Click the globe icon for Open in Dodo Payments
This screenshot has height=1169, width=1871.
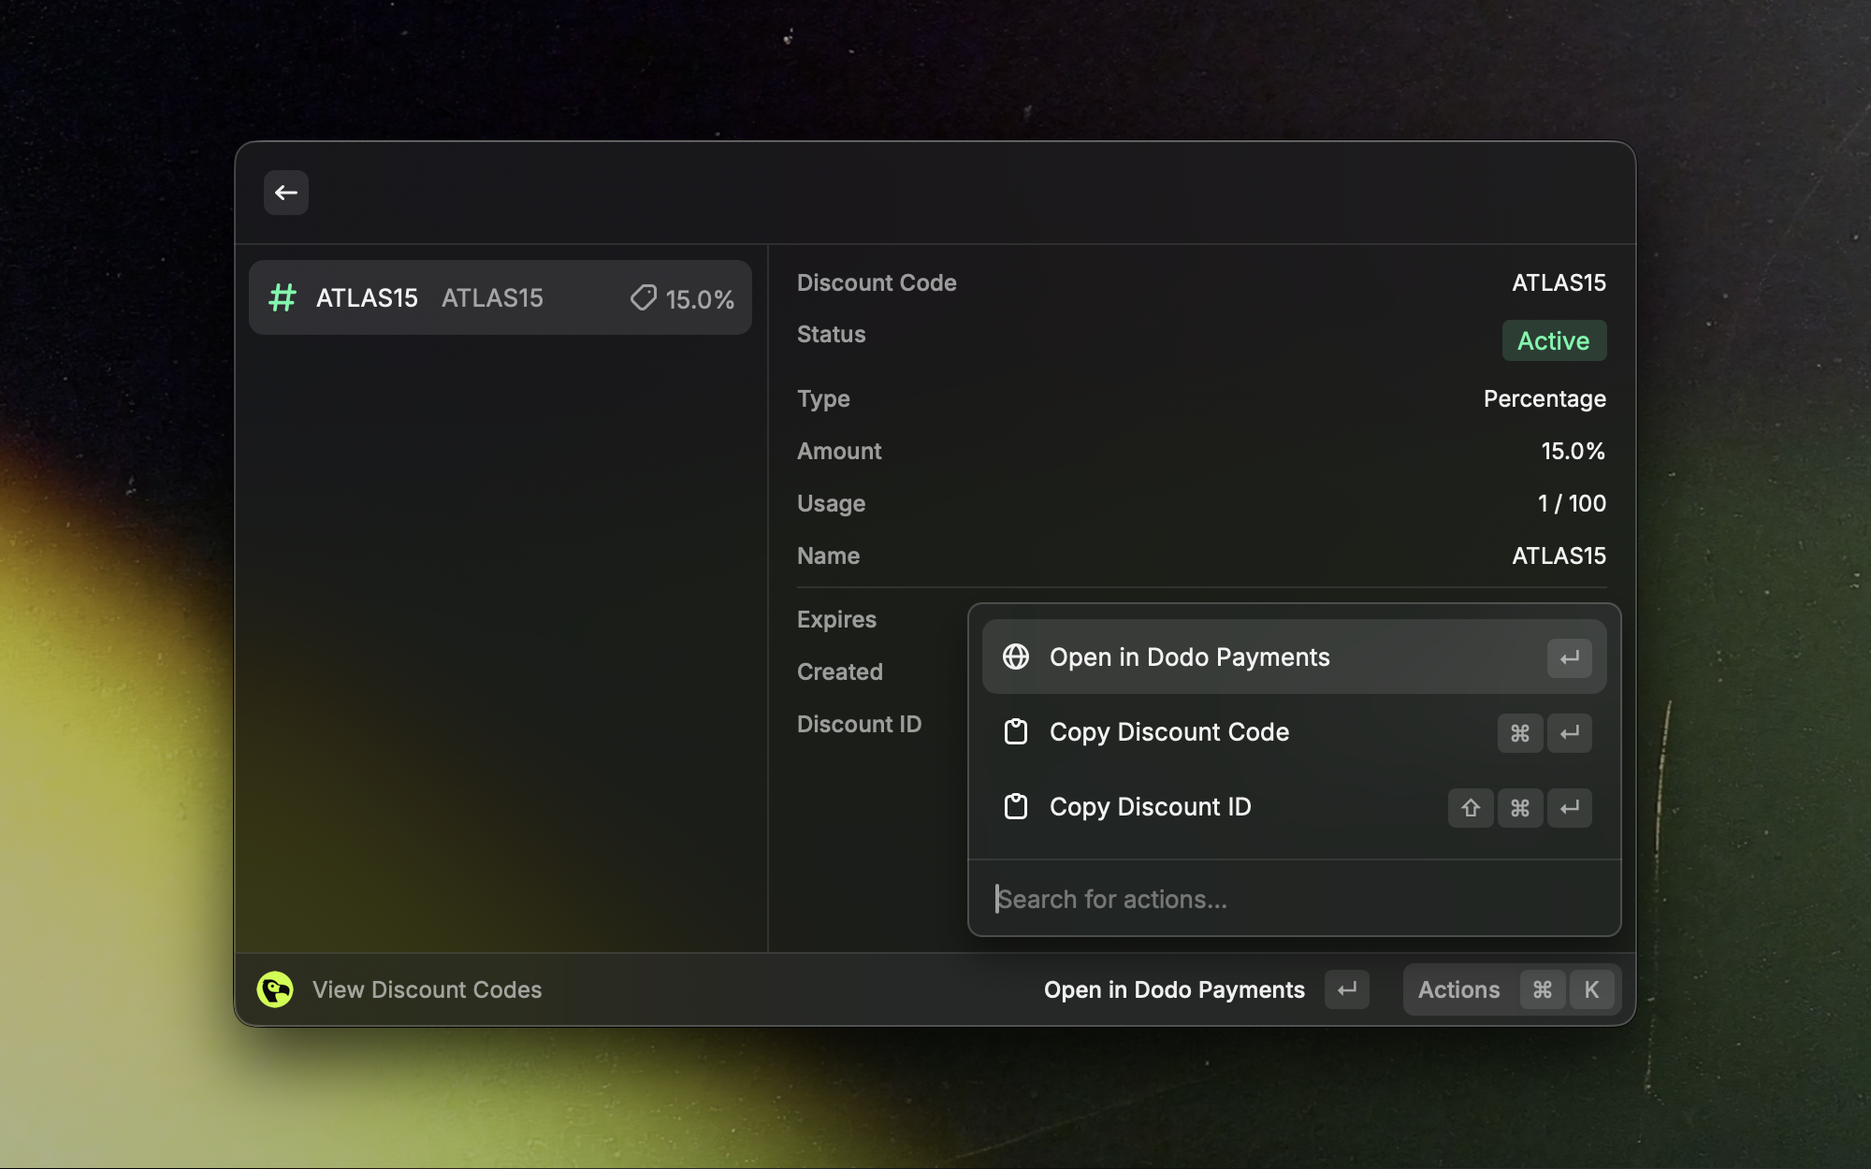pos(1016,657)
